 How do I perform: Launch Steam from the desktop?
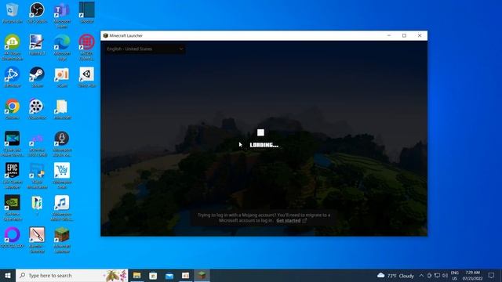click(37, 74)
